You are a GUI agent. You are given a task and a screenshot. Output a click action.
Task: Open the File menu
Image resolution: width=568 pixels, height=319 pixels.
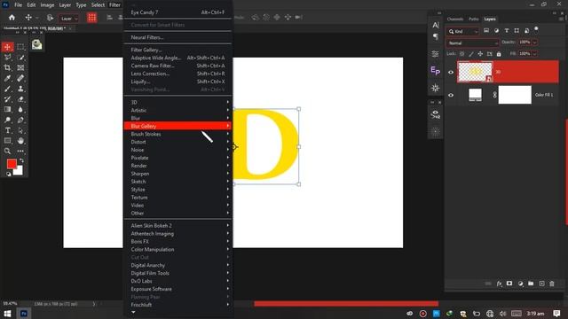tap(18, 5)
